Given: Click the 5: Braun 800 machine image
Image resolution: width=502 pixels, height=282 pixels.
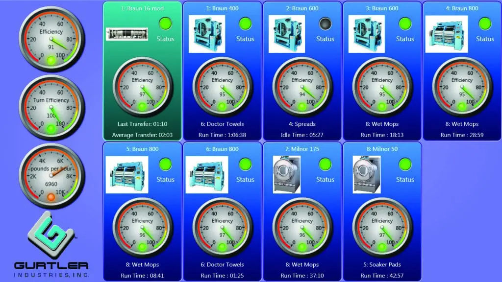Looking at the screenshot, I should point(127,174).
